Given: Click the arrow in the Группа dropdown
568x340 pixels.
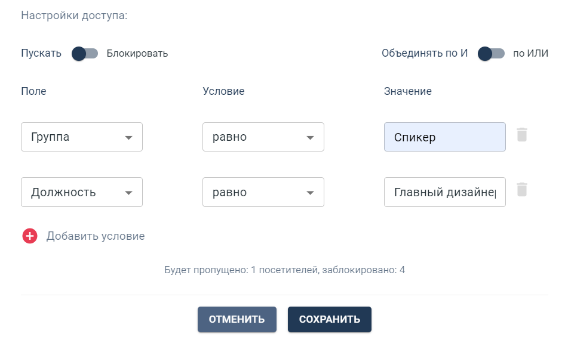Looking at the screenshot, I should (x=128, y=138).
